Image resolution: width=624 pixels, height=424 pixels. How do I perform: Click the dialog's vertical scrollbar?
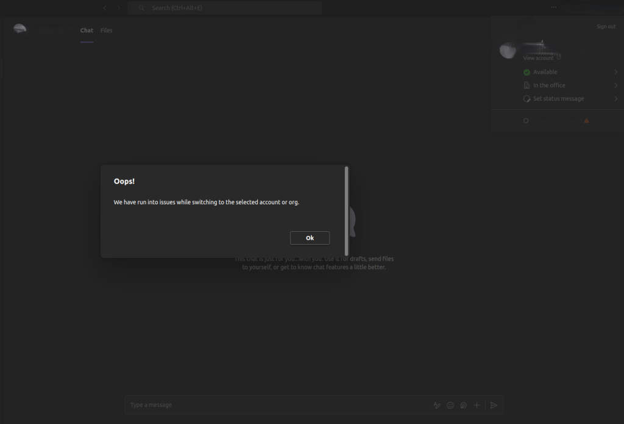346,211
